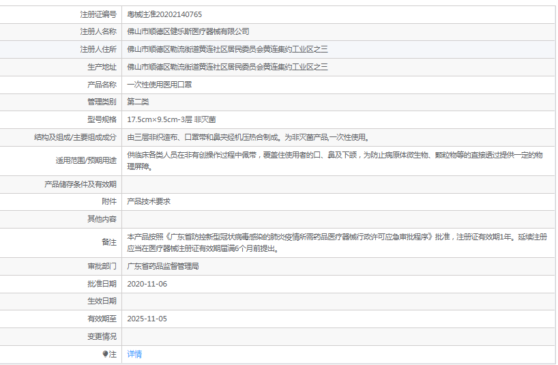558x365 pixels.
Task: Click expiry date 2025-11-05
Action: click(147, 319)
